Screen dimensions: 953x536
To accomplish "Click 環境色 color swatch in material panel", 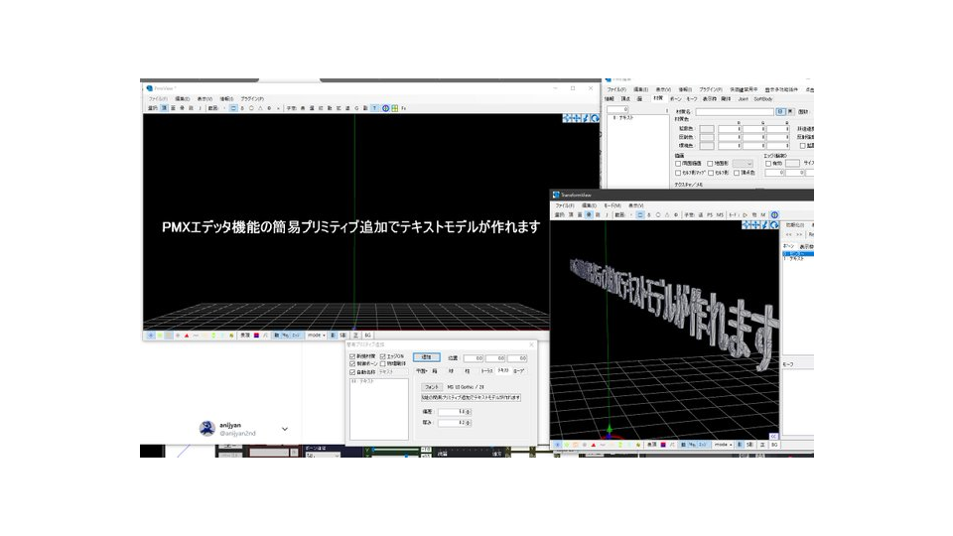I will pyautogui.click(x=707, y=146).
